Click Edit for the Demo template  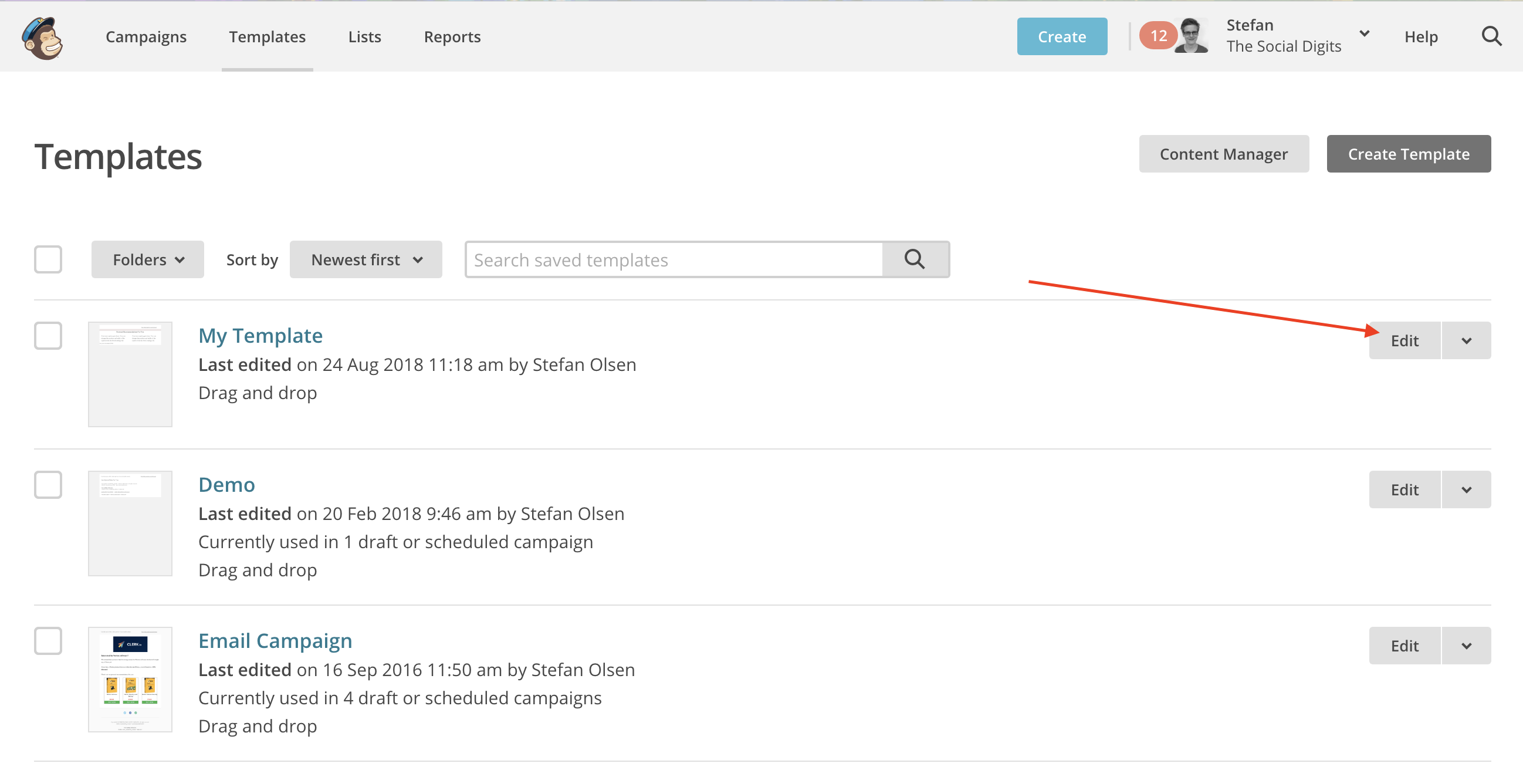tap(1403, 489)
